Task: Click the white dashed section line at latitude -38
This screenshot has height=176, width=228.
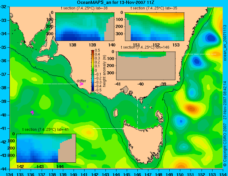Action: [58, 84]
